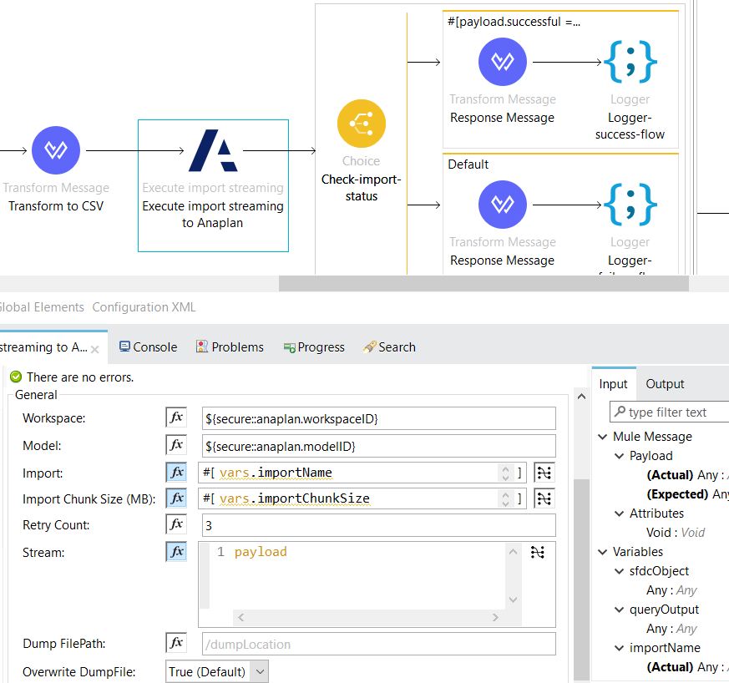729x683 pixels.
Task: Toggle fx expression mode for Dump FilePath
Action: (x=176, y=643)
